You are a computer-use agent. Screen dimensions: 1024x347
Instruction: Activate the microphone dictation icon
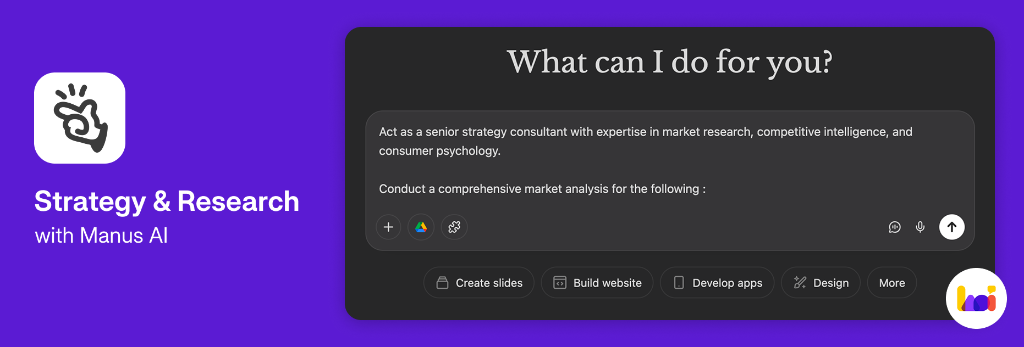click(x=920, y=227)
